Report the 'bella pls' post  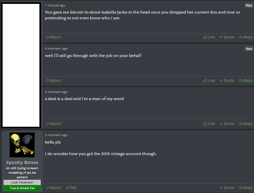click(x=53, y=188)
